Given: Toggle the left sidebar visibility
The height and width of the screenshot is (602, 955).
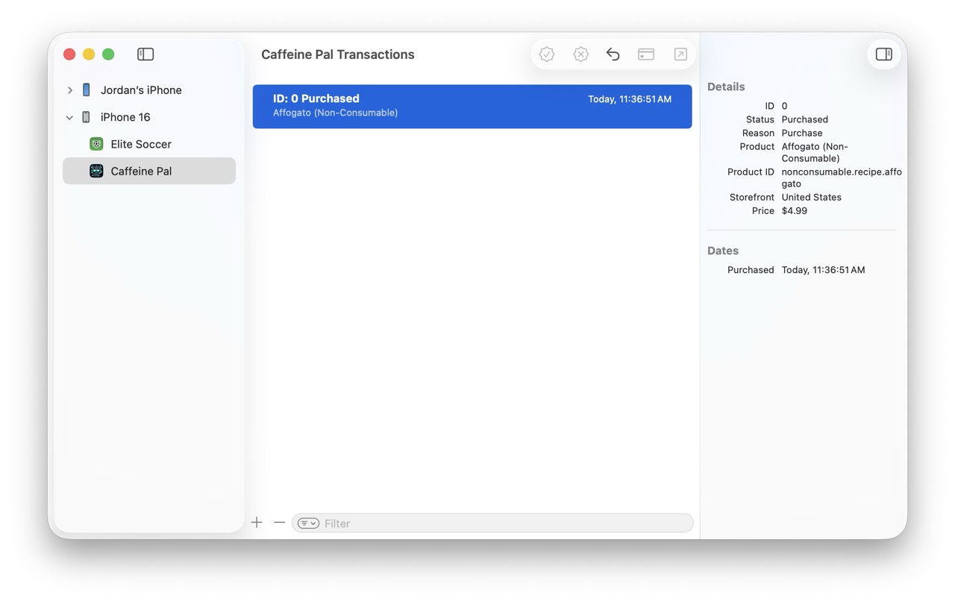Looking at the screenshot, I should click(x=145, y=54).
